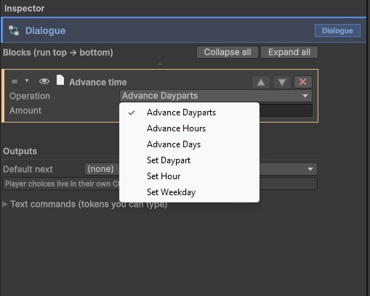Delete the block with the red X
This screenshot has width=370, height=296.
pyautogui.click(x=303, y=82)
